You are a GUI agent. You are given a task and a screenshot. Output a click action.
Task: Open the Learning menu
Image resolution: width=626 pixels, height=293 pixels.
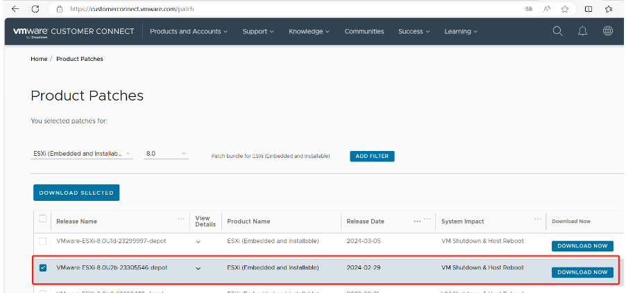(461, 31)
